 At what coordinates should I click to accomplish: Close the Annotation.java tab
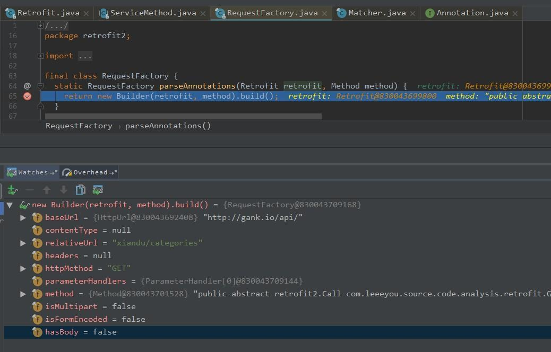(515, 14)
